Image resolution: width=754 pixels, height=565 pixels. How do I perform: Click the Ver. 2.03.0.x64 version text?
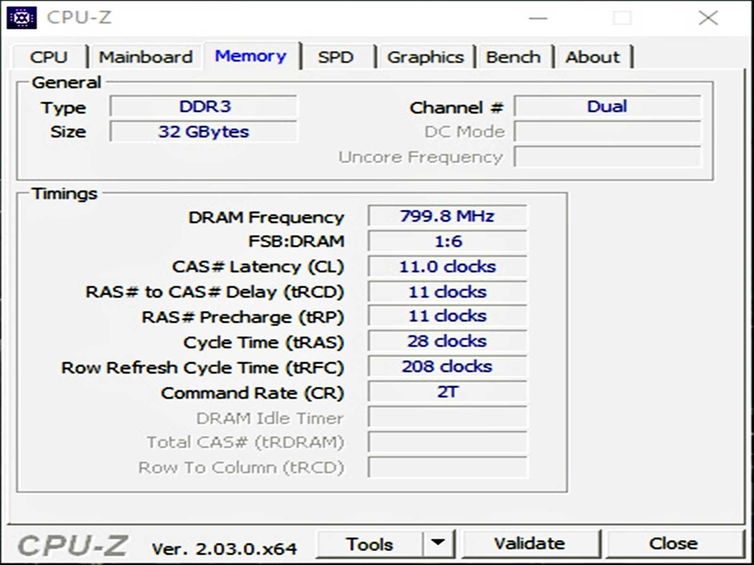coord(224,549)
